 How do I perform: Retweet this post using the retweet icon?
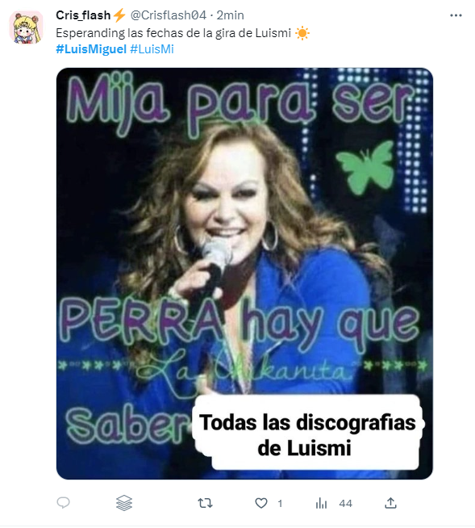point(205,503)
